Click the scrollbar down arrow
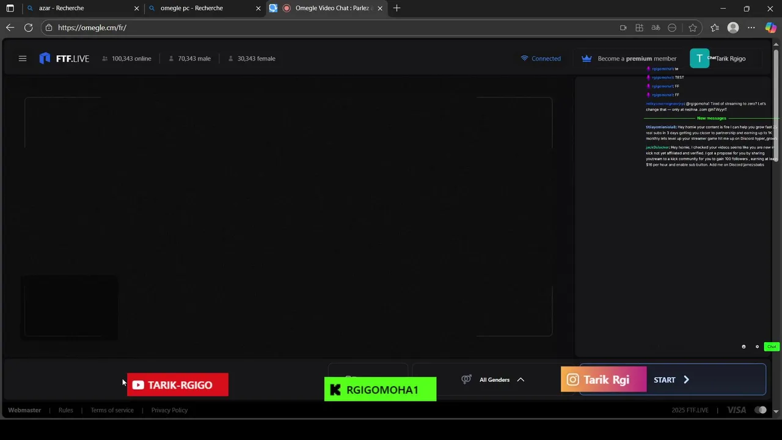This screenshot has height=440, width=782. 776,412
